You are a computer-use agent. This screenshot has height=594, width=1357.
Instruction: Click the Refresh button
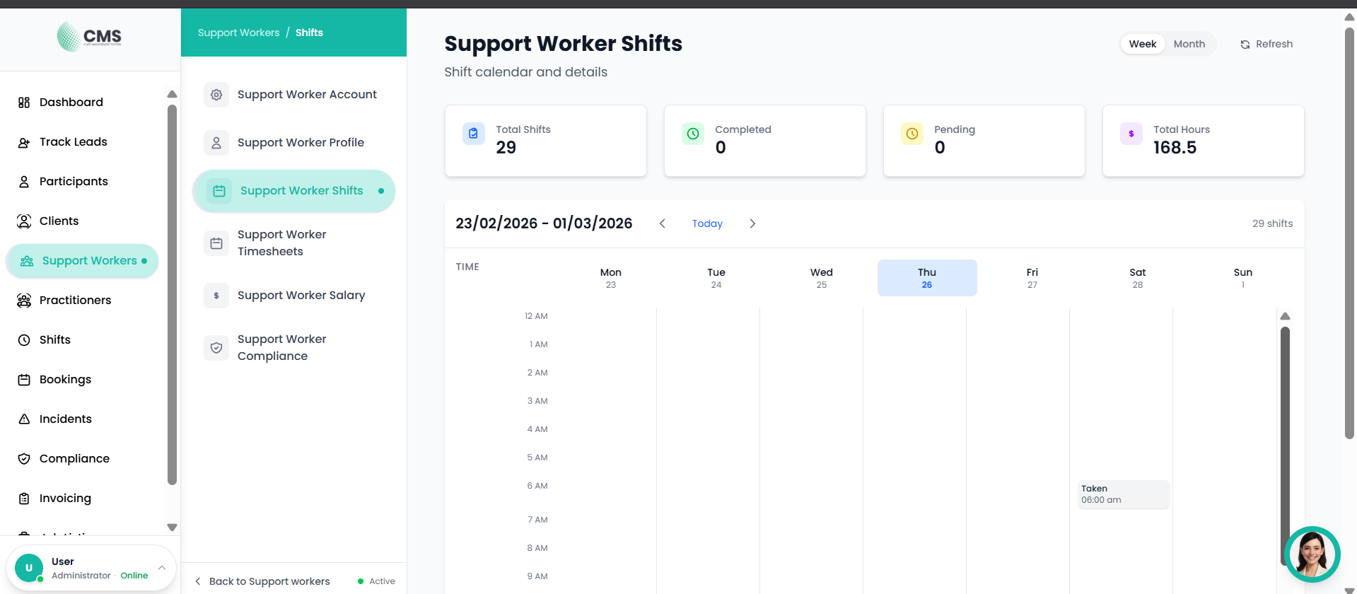1266,44
